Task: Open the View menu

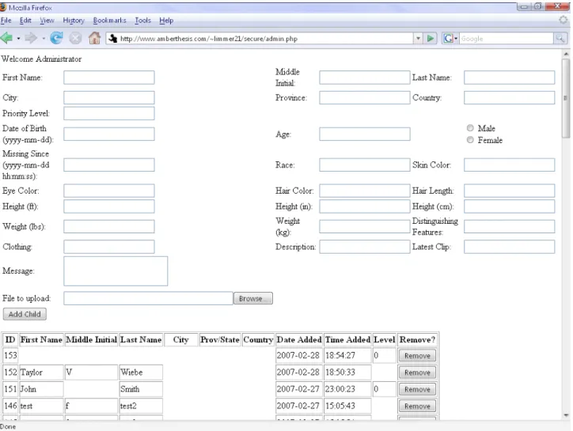Action: pyautogui.click(x=47, y=21)
